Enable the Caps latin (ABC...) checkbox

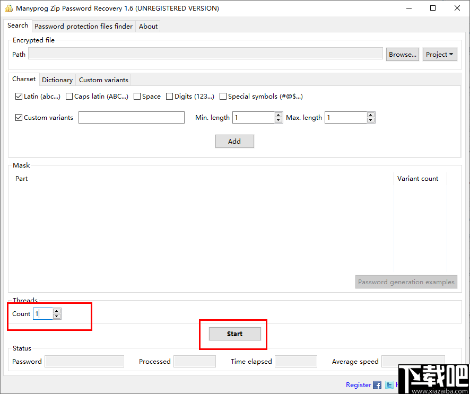click(x=69, y=96)
